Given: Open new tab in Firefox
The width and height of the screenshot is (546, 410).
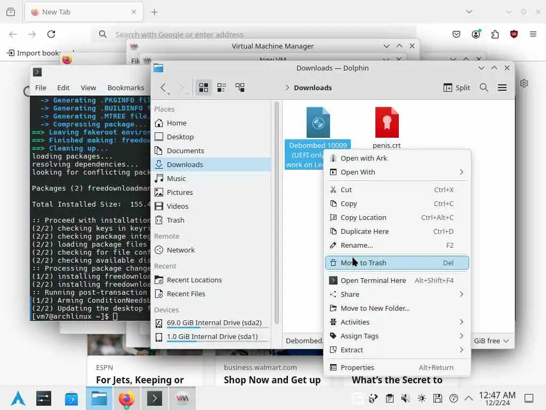Looking at the screenshot, I should 155,12.
